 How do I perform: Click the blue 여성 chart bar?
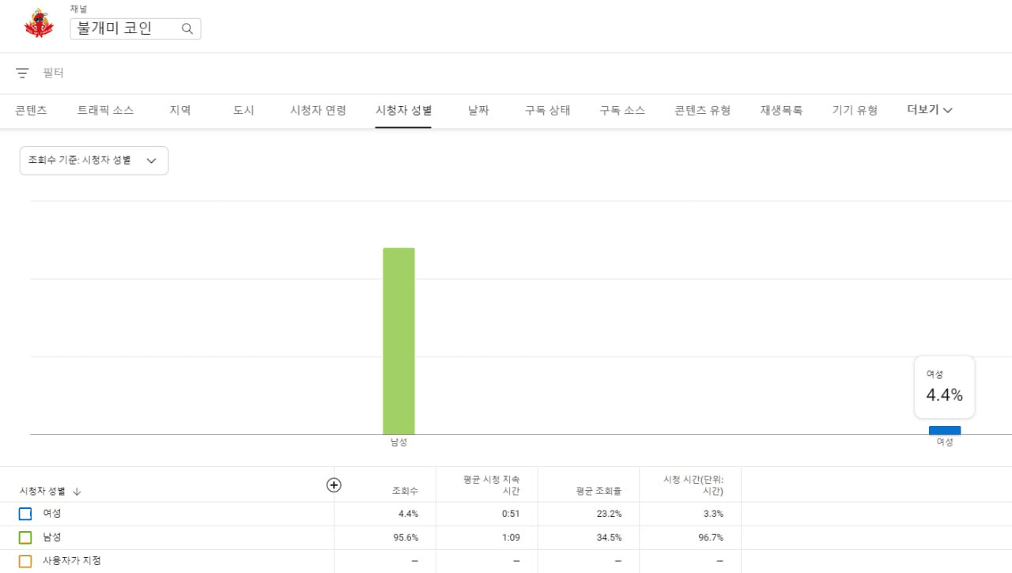[945, 430]
